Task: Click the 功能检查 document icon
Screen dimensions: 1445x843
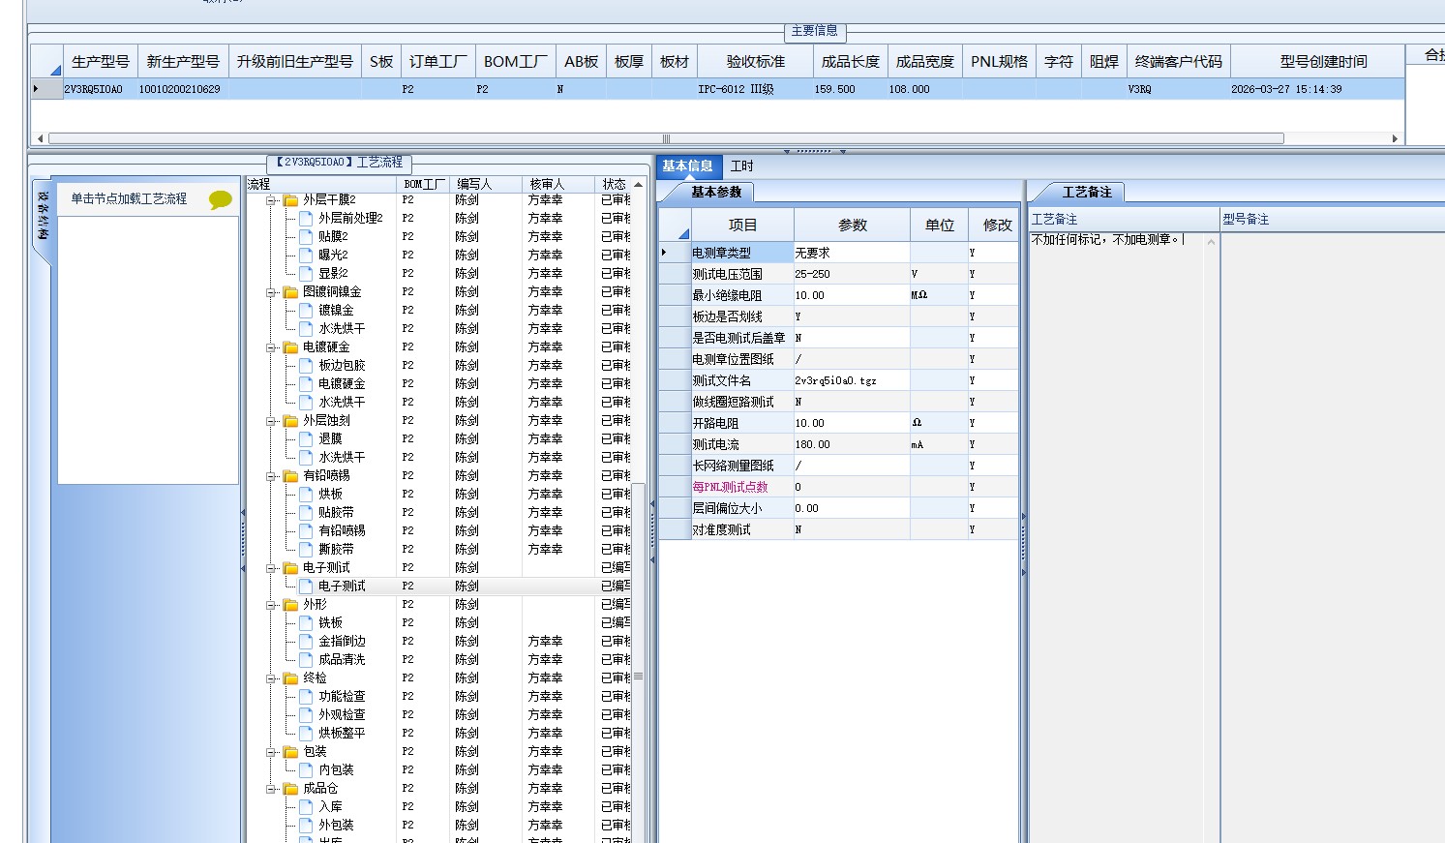Action: pos(306,697)
